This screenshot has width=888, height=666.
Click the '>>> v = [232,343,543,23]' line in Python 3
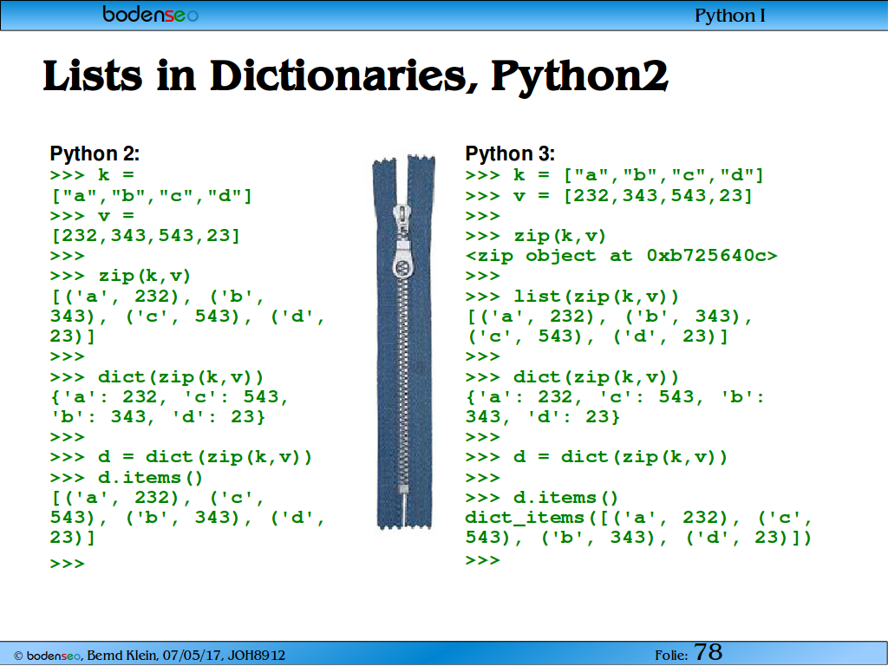click(609, 196)
